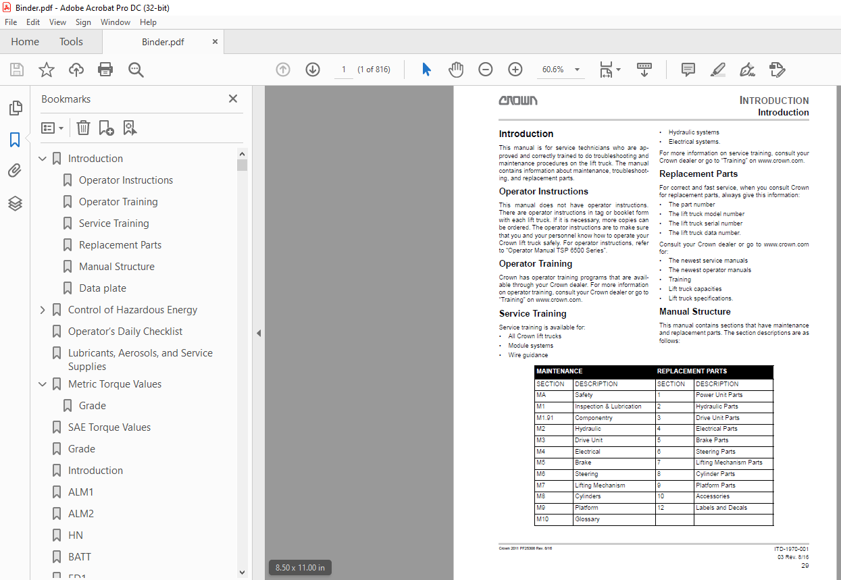Image resolution: width=841 pixels, height=580 pixels.
Task: Jump to Operator Training bookmark
Action: pos(118,202)
